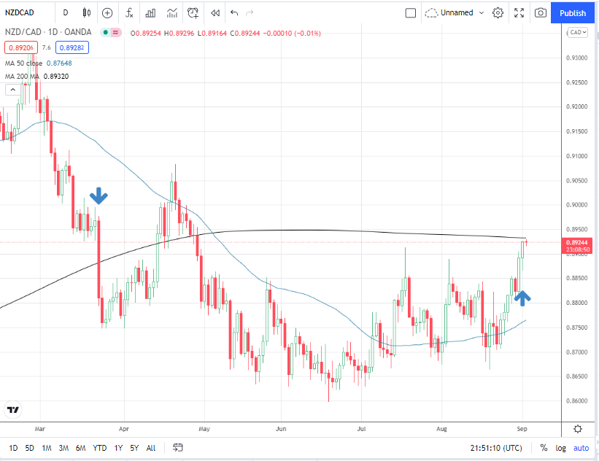
Task: Open the CAD currency dropdown
Action: [577, 32]
